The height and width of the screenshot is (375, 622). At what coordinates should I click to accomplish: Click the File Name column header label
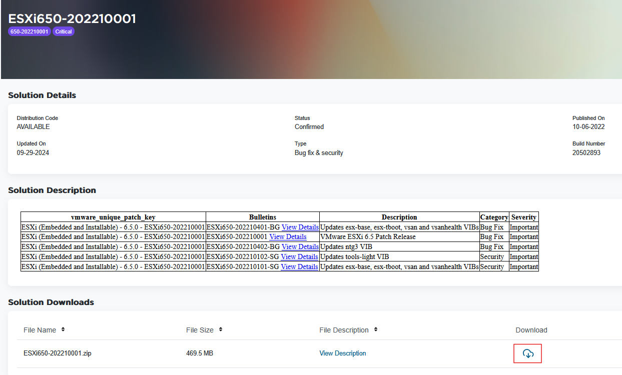click(x=40, y=330)
